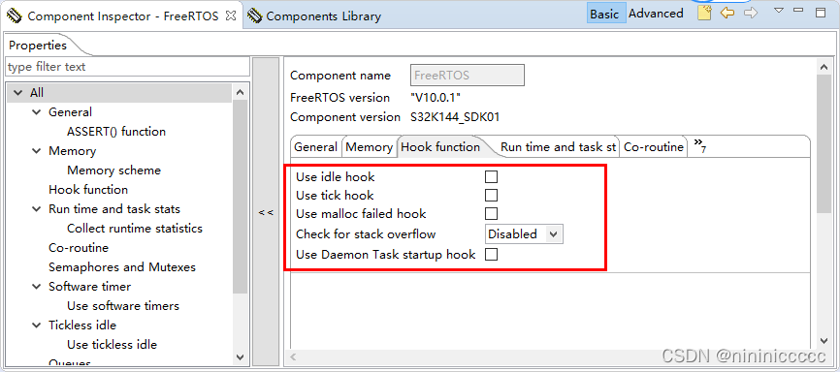This screenshot has width=840, height=372.
Task: Click right panel scroll down arrow
Action: click(824, 340)
